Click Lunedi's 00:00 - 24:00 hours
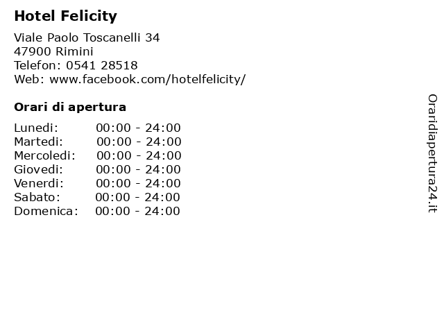This screenshot has width=444, height=333. (x=138, y=128)
